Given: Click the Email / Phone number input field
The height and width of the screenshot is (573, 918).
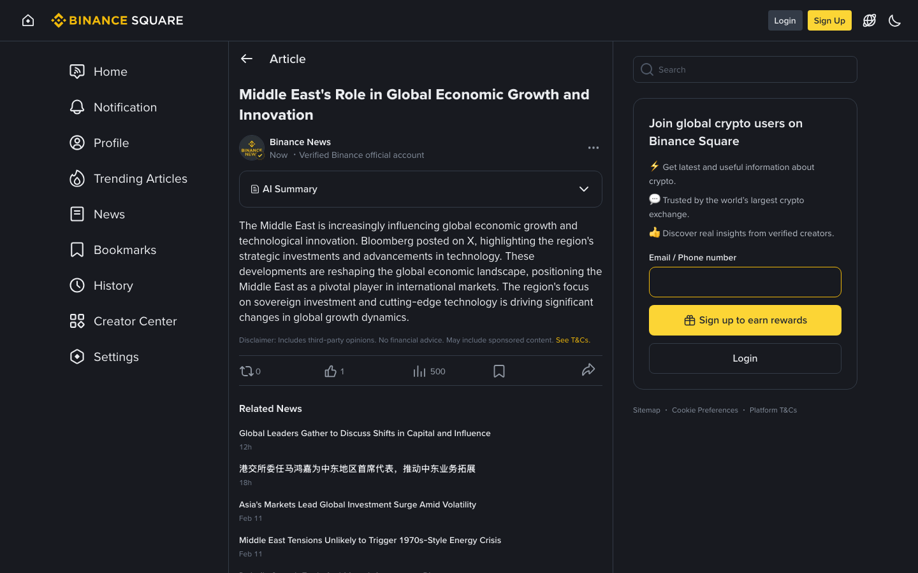Looking at the screenshot, I should click(x=745, y=282).
